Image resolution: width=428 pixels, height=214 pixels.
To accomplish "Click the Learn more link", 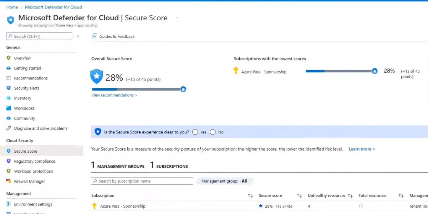I will coord(362,149).
